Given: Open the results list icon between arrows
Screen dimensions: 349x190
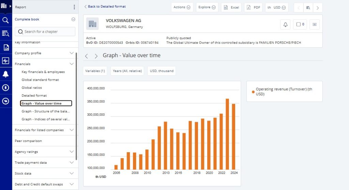Looking at the screenshot, I should [308, 8].
